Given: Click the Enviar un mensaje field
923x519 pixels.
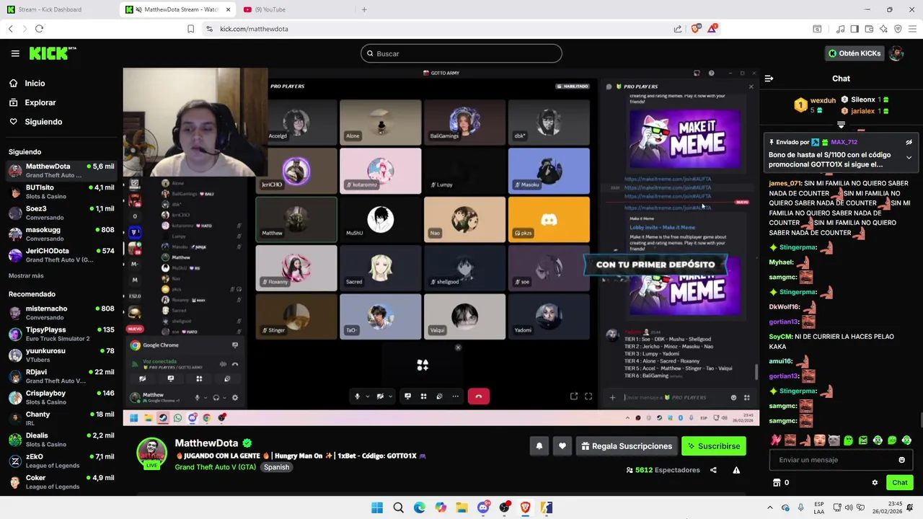Looking at the screenshot, I should point(841,460).
